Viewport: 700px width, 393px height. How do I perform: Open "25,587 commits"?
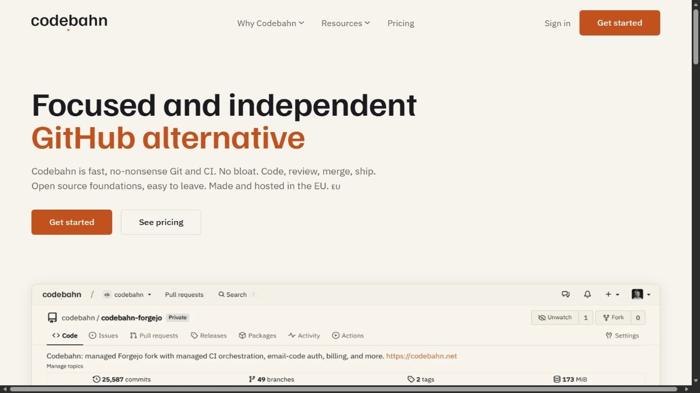coord(122,379)
